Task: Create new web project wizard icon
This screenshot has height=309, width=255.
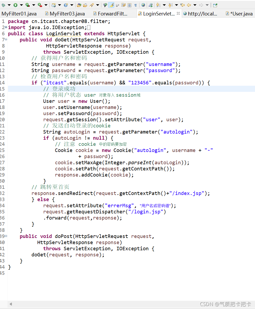Action: [x=54, y=5]
